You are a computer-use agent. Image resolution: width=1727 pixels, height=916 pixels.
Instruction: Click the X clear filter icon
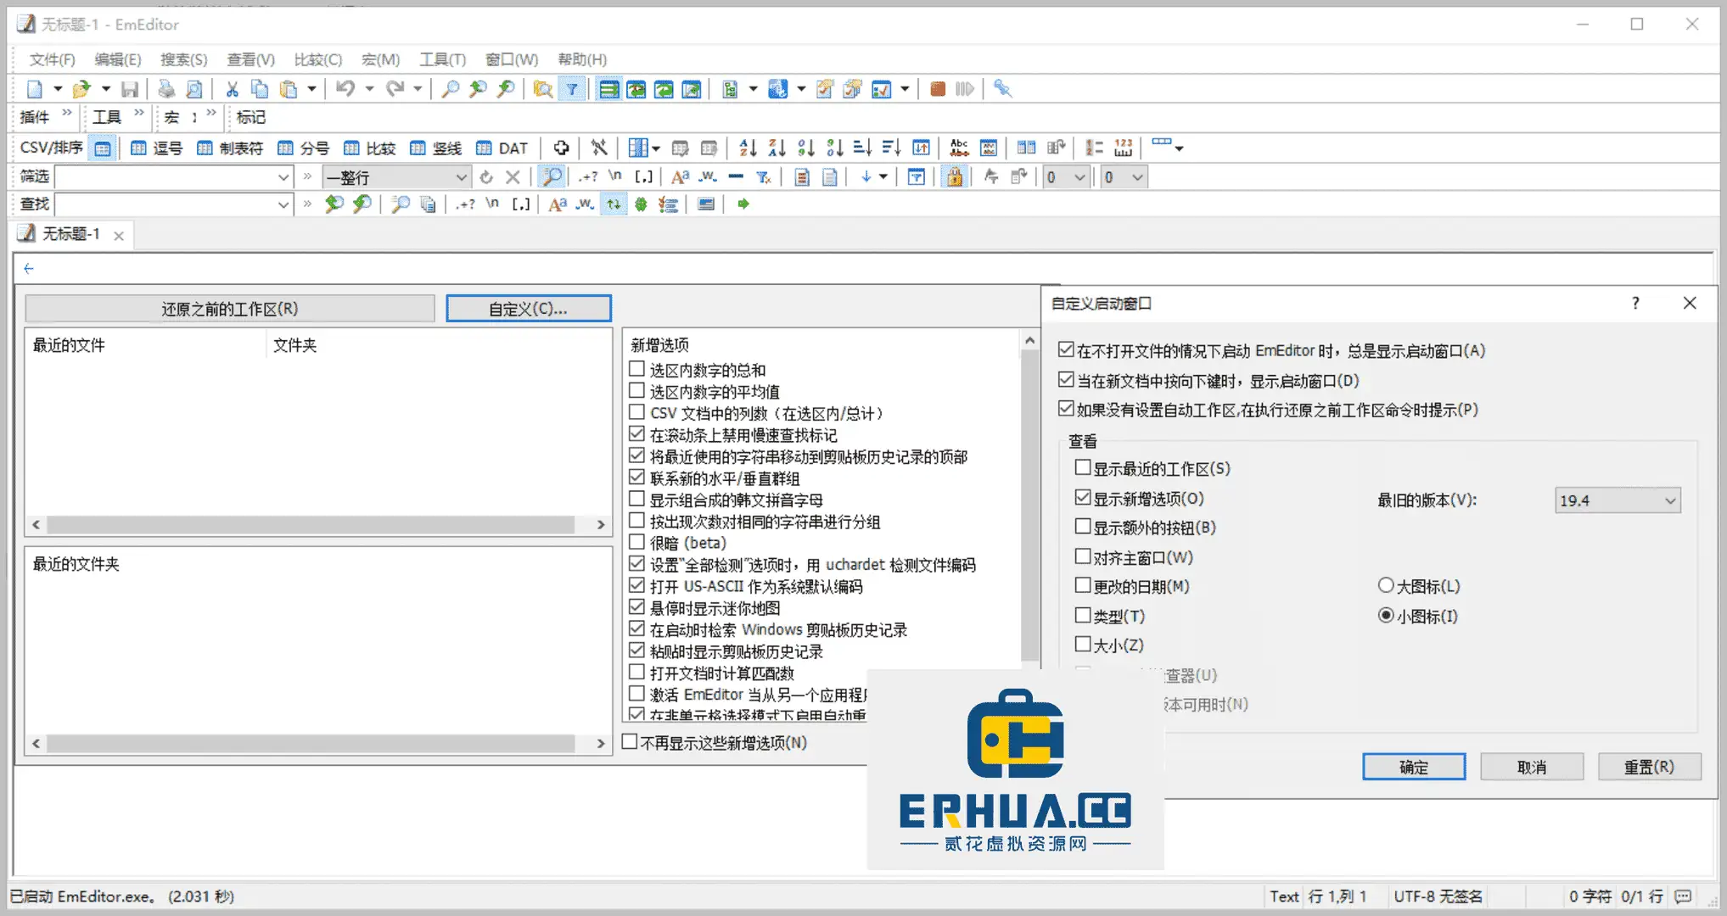[x=513, y=177]
